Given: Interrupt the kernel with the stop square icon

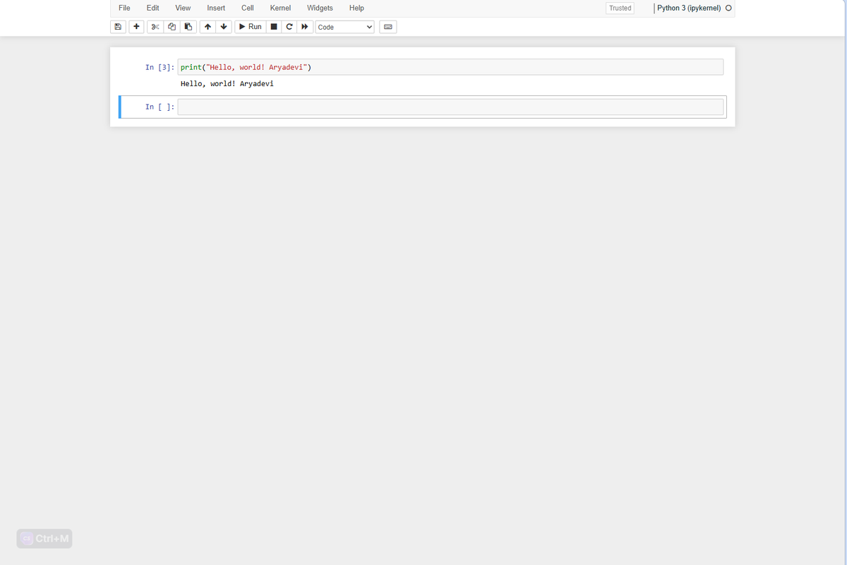Looking at the screenshot, I should click(x=274, y=27).
